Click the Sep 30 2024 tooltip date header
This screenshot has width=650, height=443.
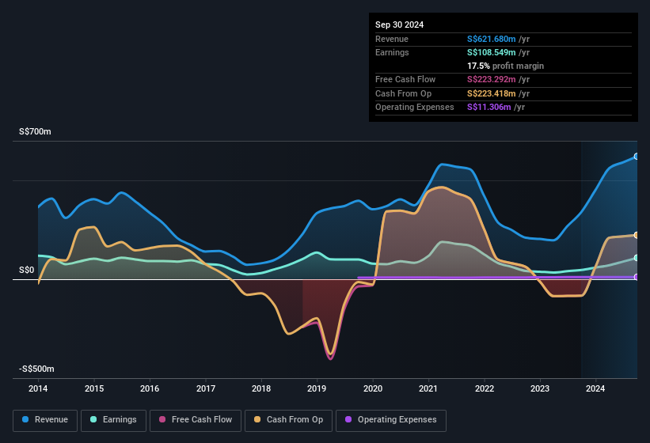400,25
